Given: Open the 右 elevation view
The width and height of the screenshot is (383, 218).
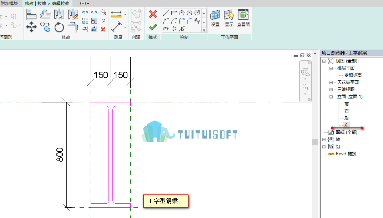Looking at the screenshot, I should pyautogui.click(x=347, y=111).
